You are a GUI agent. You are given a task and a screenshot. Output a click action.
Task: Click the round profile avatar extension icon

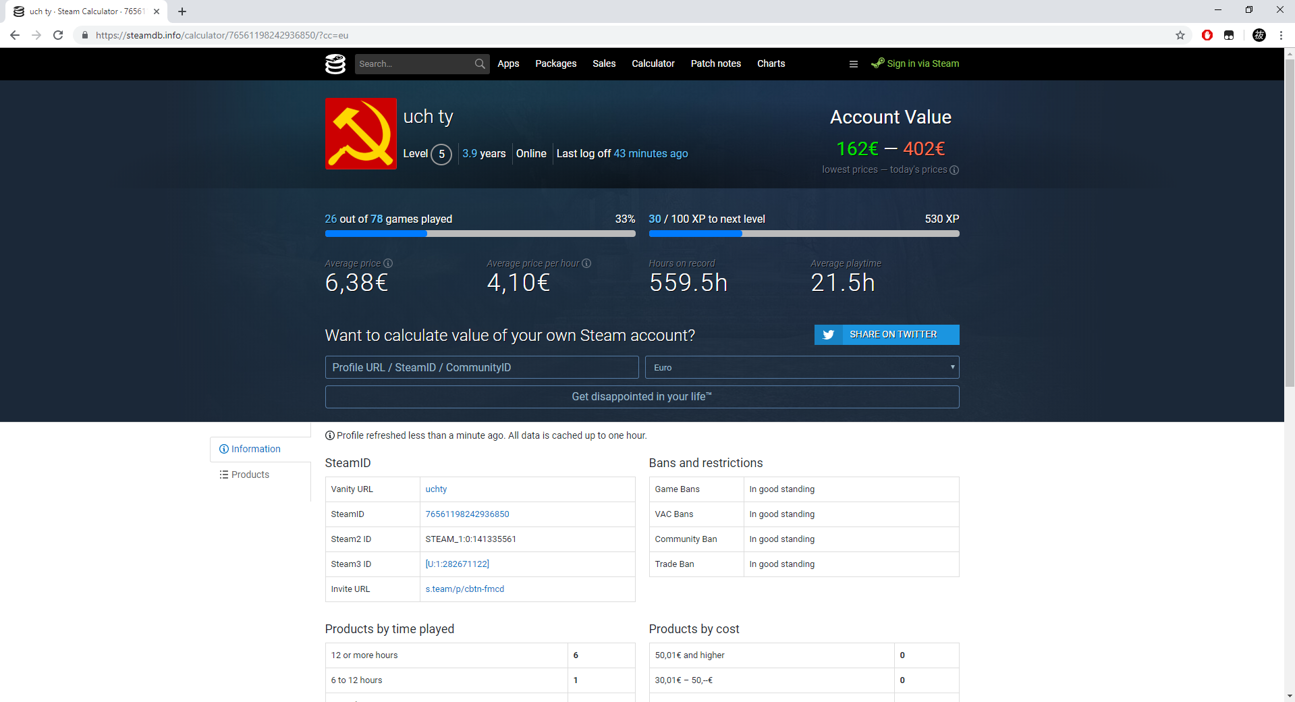pos(1259,35)
